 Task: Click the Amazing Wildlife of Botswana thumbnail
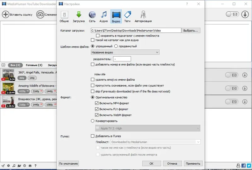[x=8, y=88]
